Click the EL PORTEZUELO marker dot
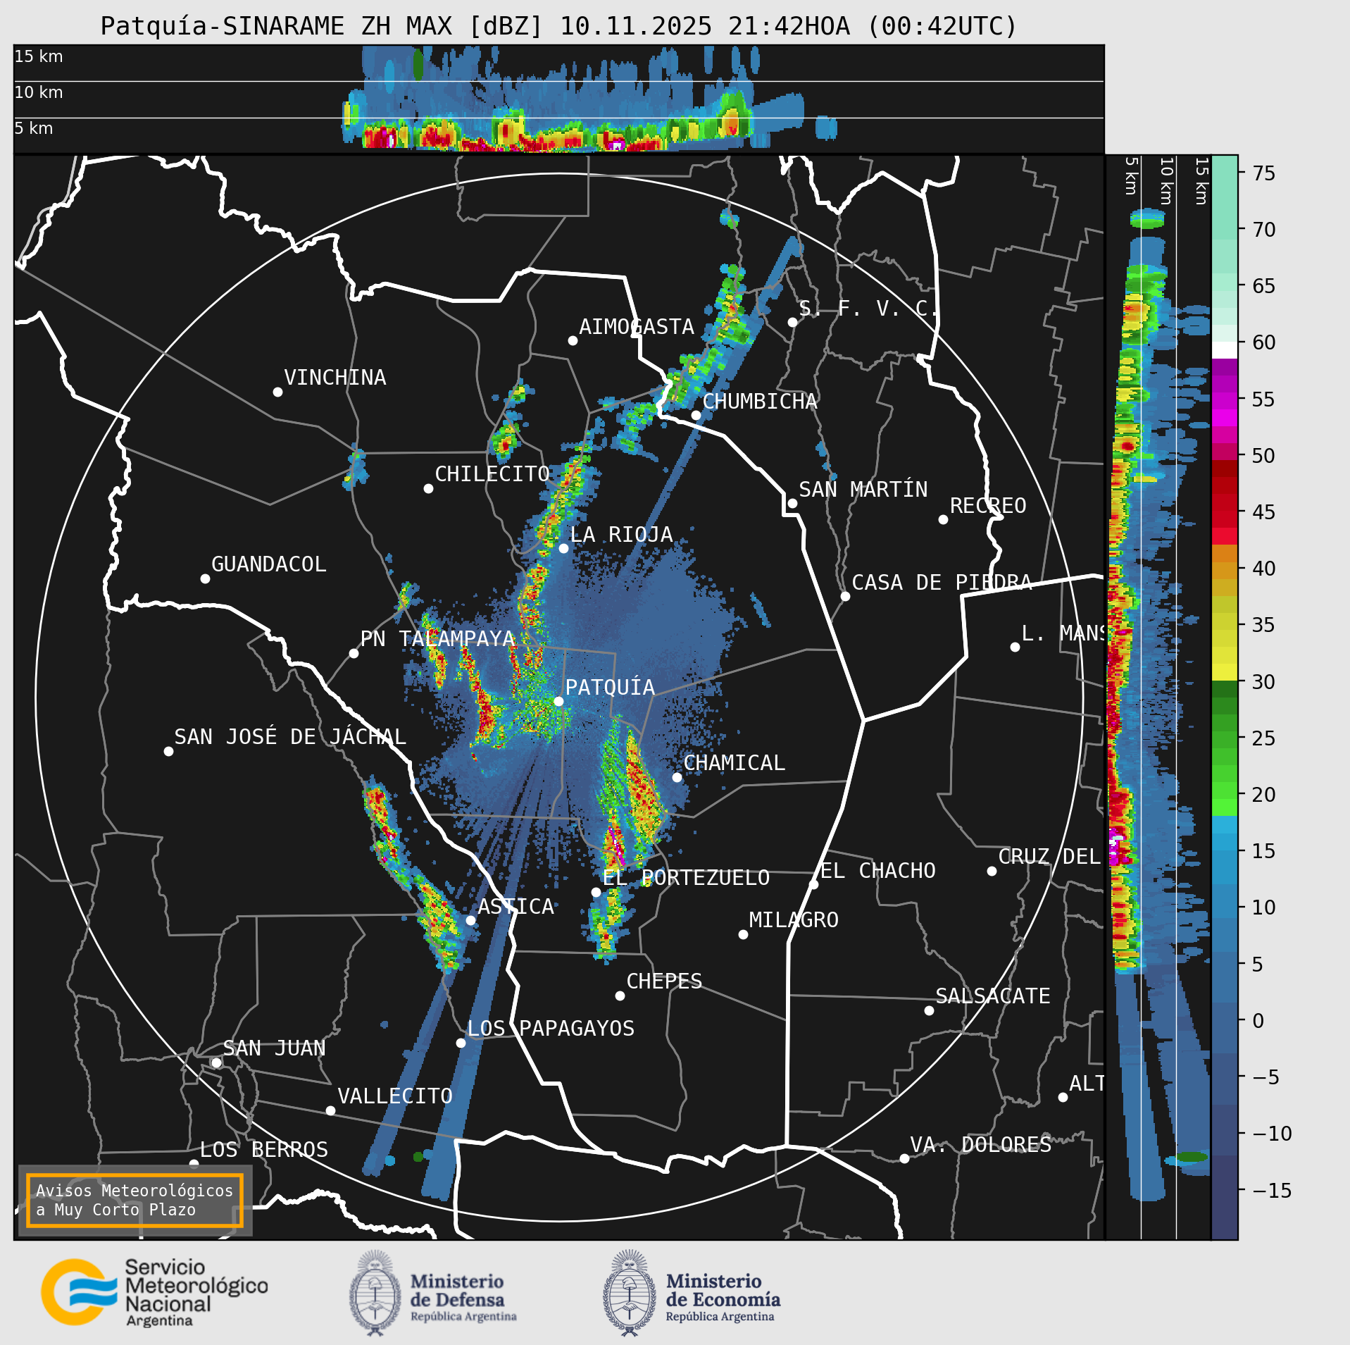This screenshot has height=1345, width=1350. coord(596,892)
